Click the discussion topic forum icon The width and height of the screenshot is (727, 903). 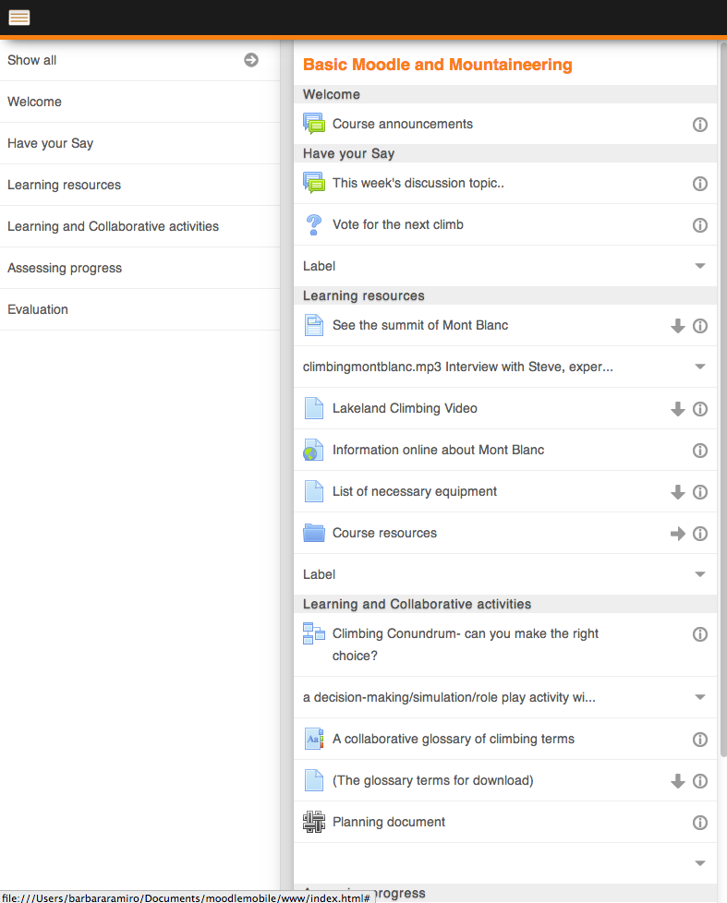pos(314,183)
